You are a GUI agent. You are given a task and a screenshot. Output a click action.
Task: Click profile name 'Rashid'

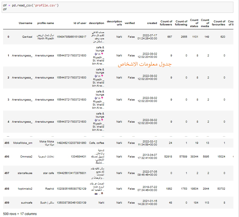click(49, 189)
